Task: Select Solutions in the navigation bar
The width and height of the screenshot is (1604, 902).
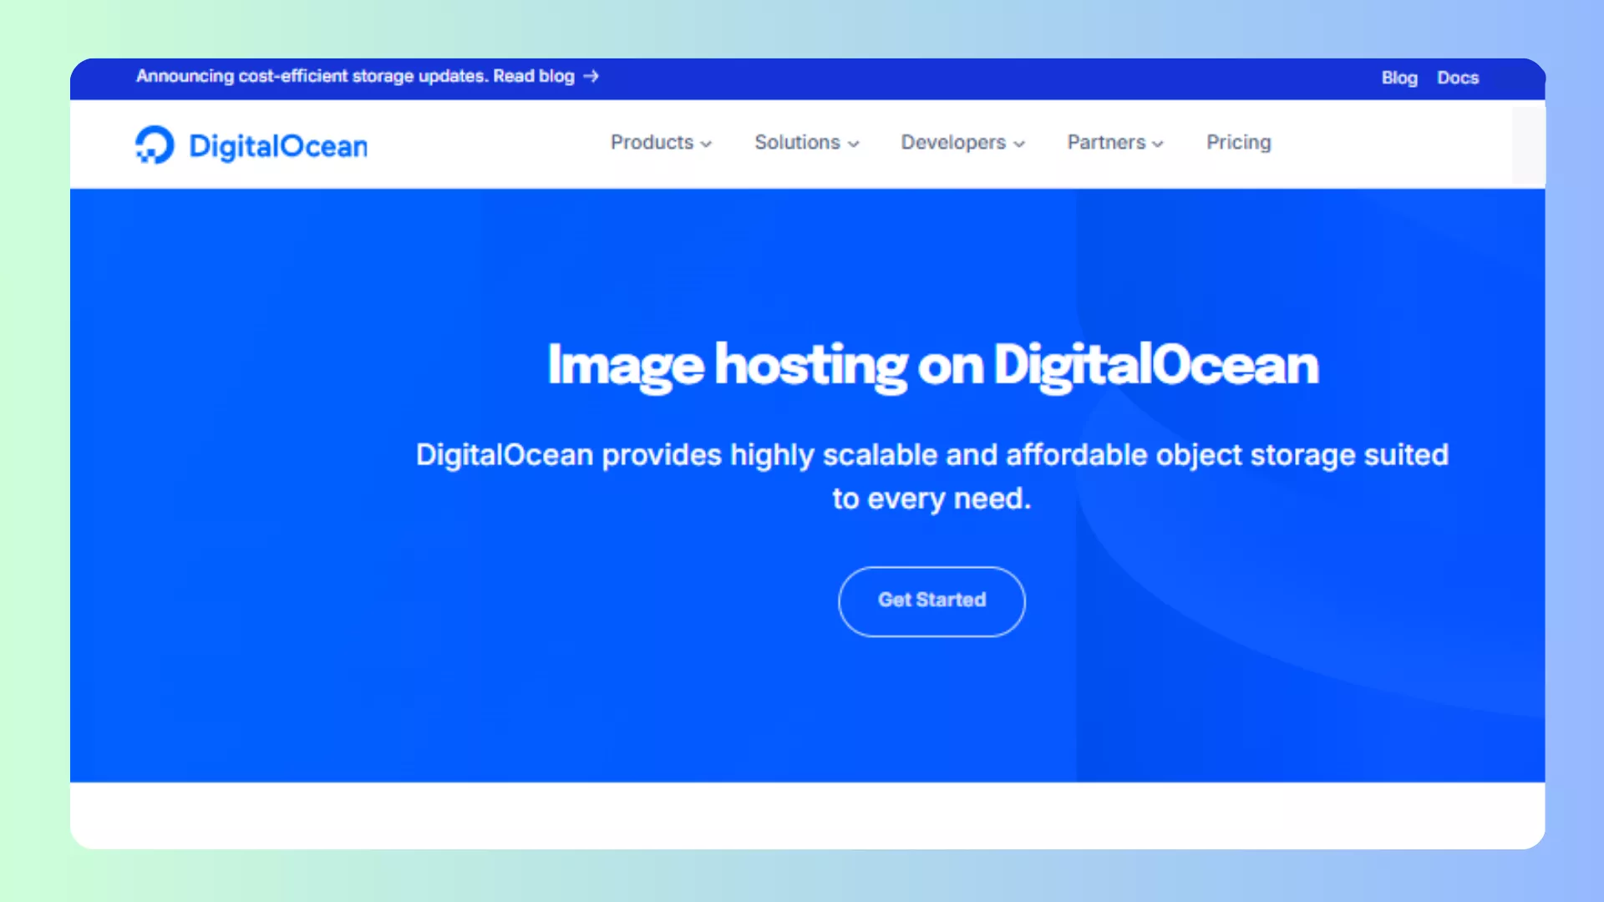Action: [x=796, y=142]
